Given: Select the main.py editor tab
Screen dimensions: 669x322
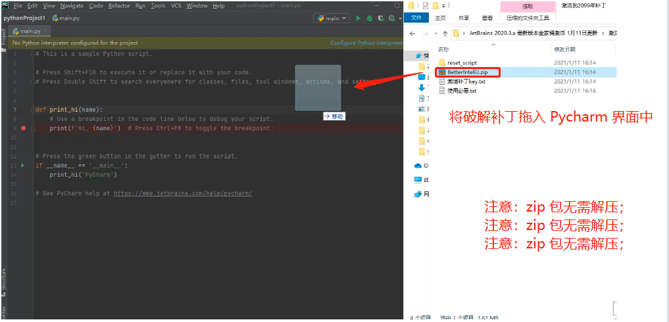Looking at the screenshot, I should click(x=28, y=31).
